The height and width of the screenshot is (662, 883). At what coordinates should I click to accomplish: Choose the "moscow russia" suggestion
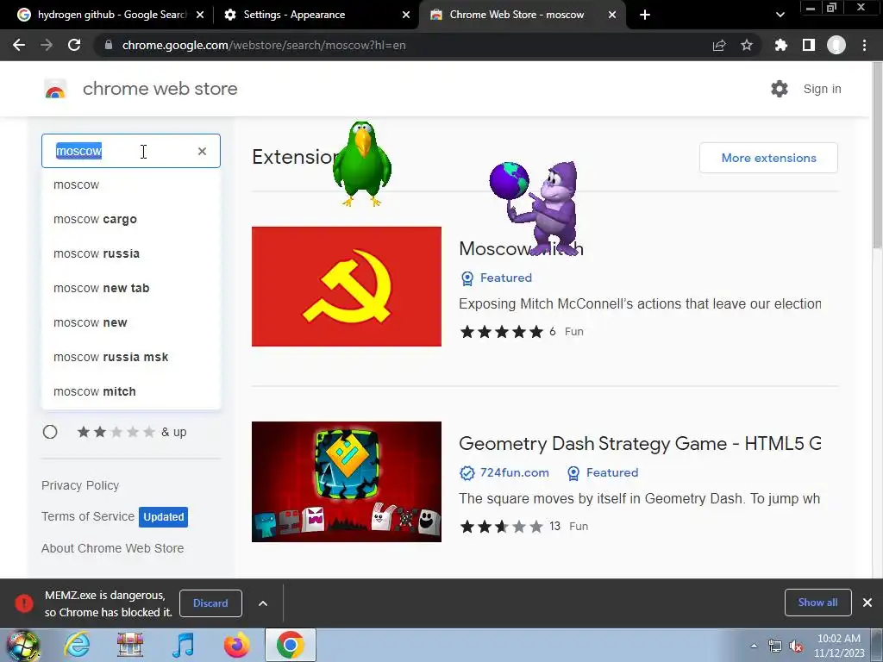pos(131,253)
